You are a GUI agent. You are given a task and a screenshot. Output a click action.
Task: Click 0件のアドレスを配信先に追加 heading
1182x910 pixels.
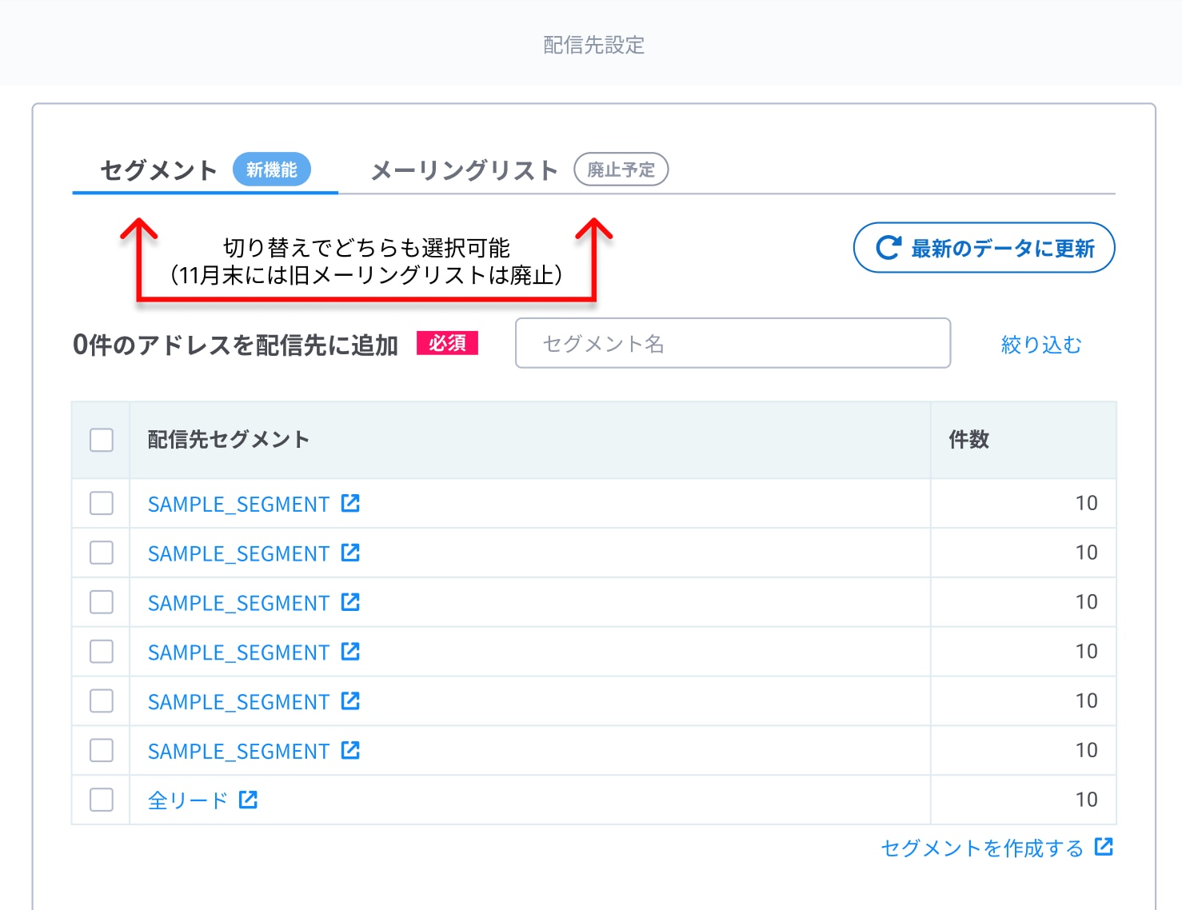click(x=236, y=345)
